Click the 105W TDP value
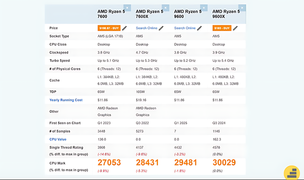 click(140, 92)
